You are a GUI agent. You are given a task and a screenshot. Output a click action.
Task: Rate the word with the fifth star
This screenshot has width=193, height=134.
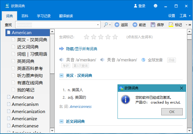(115, 37)
